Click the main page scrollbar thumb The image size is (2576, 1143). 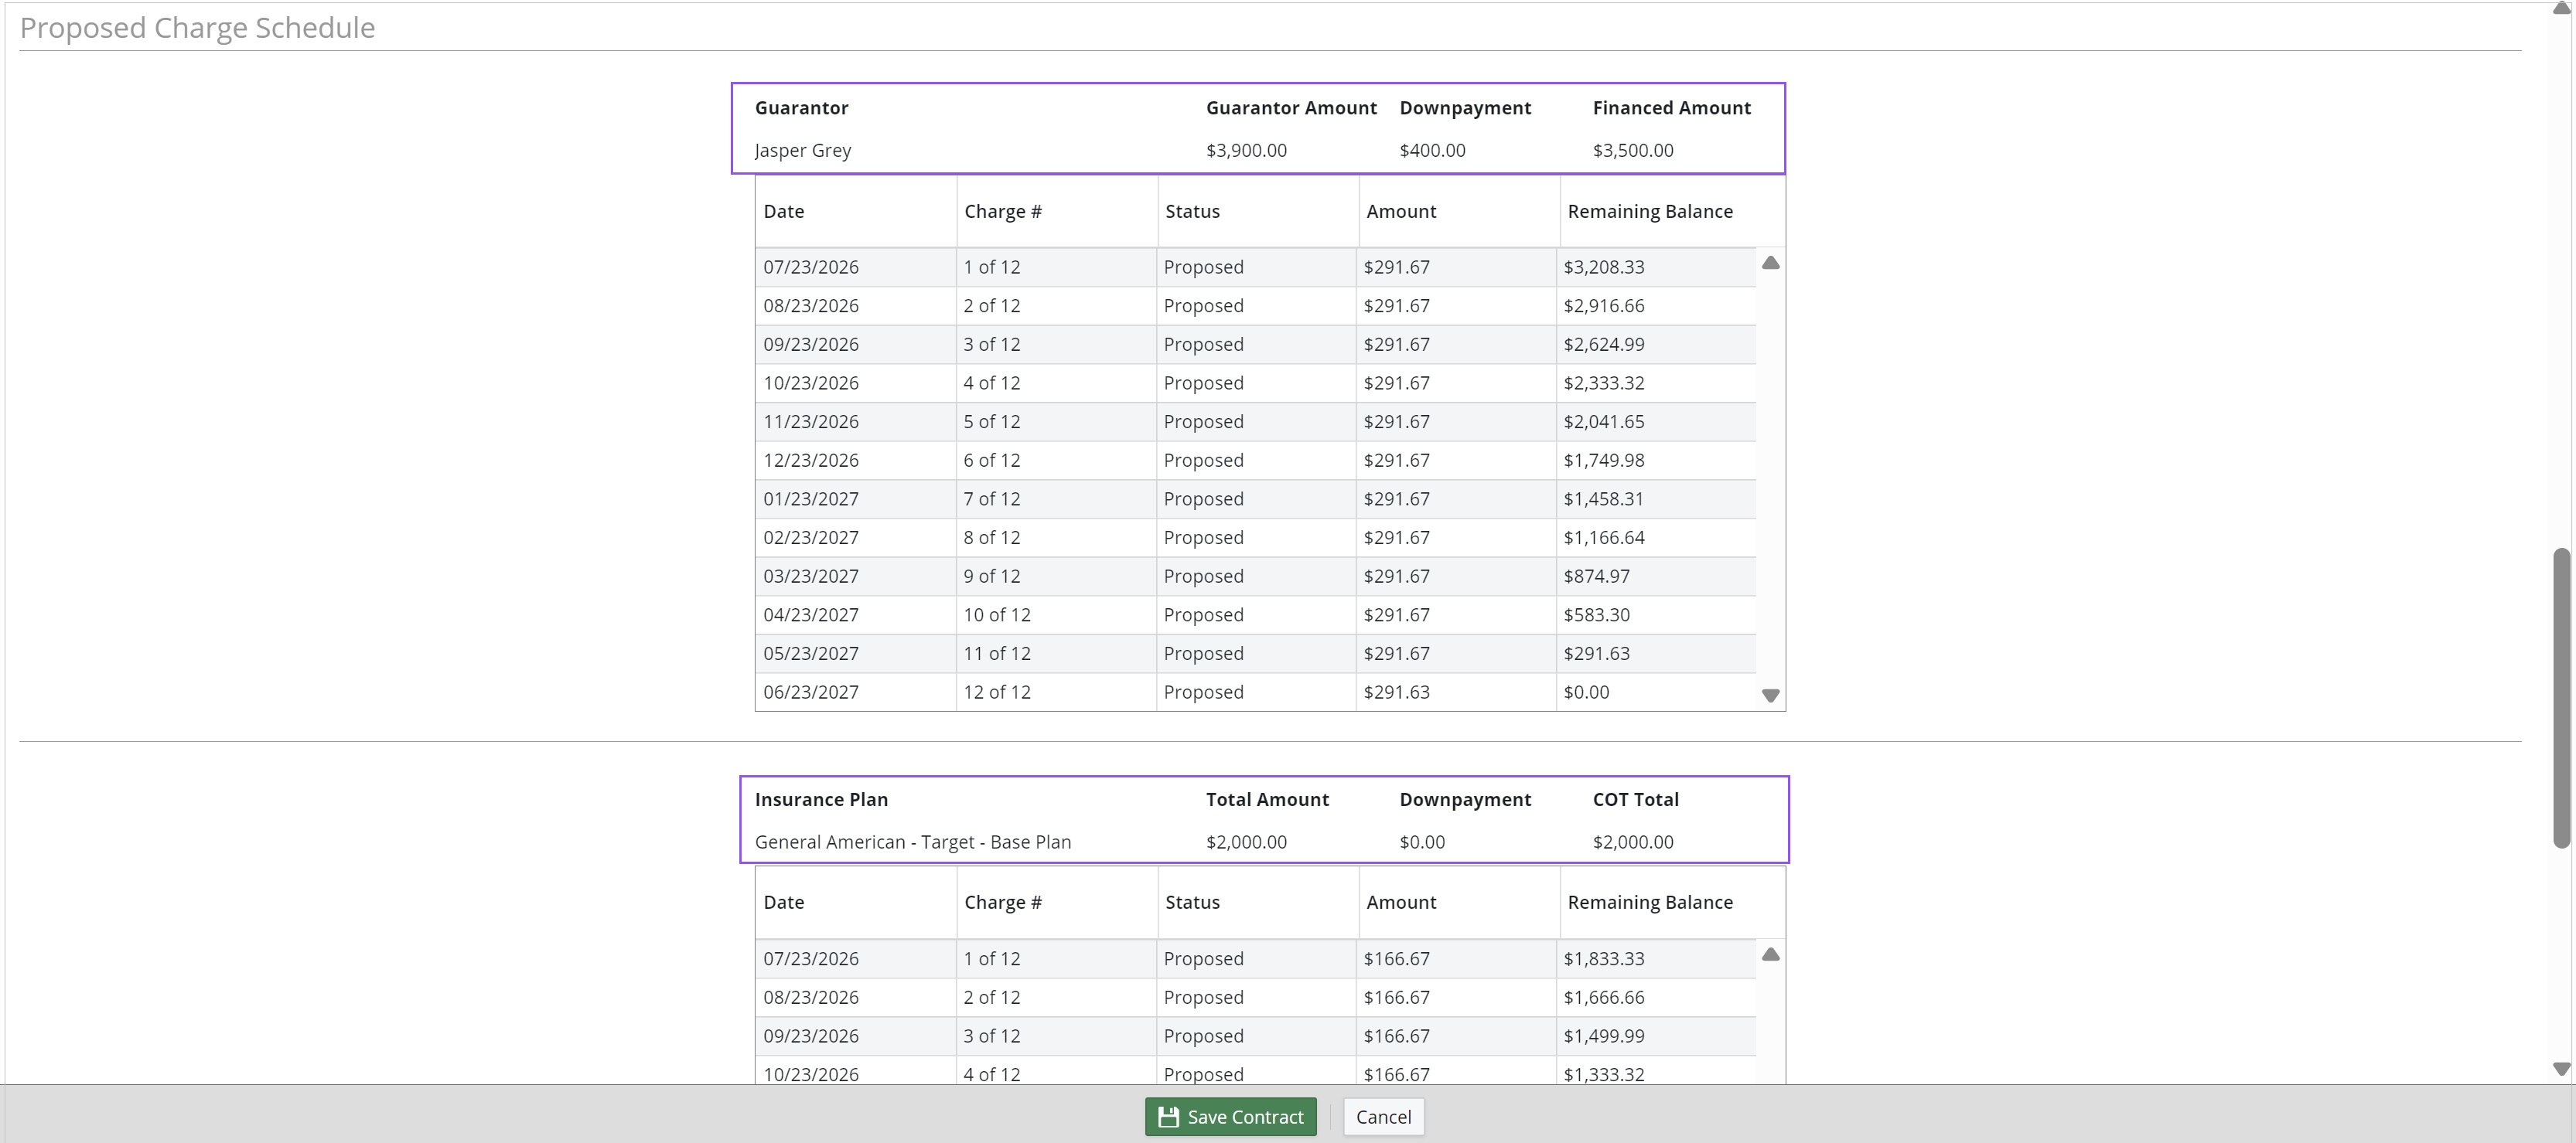(x=2561, y=697)
